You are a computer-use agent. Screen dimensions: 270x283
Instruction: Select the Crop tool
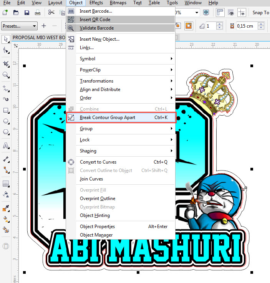pyautogui.click(x=6, y=64)
